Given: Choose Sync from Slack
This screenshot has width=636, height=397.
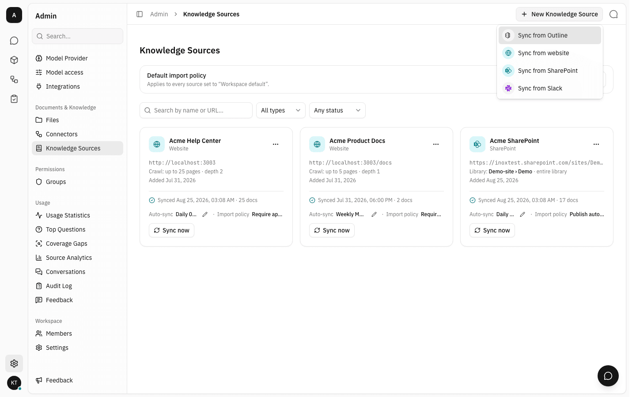Looking at the screenshot, I should pyautogui.click(x=550, y=88).
